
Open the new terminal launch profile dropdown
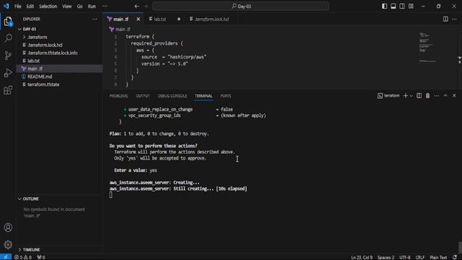click(x=411, y=96)
